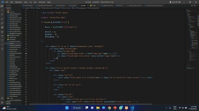
Task: Place cursor on the $shipping = 0 line
Action: [52, 37]
